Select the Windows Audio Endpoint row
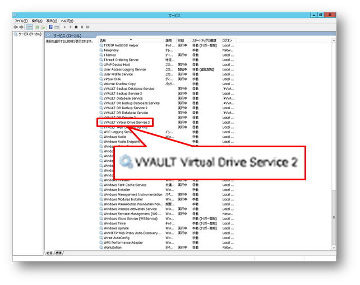This screenshot has width=360, height=285. (167, 142)
